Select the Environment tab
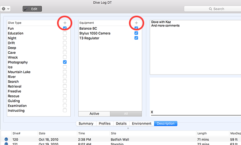 tap(142, 123)
